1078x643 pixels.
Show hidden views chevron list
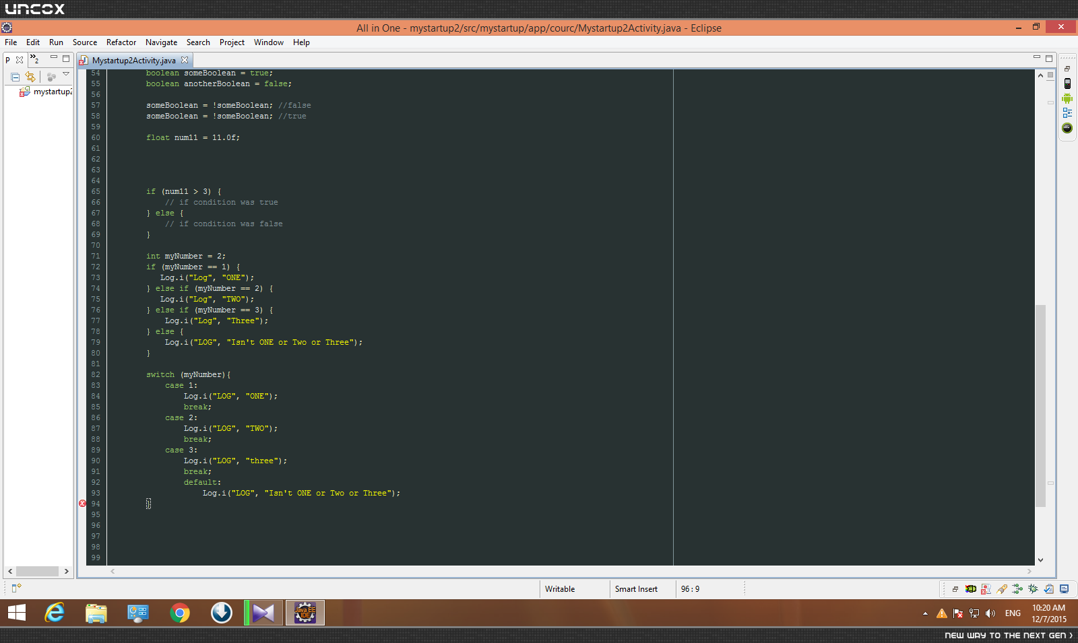tap(34, 59)
